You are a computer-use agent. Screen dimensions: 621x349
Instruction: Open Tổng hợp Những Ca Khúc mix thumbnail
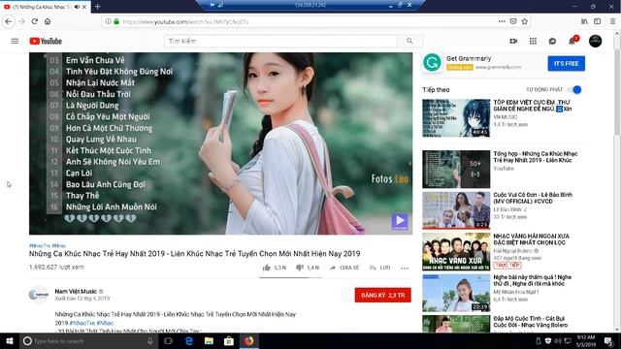point(456,169)
